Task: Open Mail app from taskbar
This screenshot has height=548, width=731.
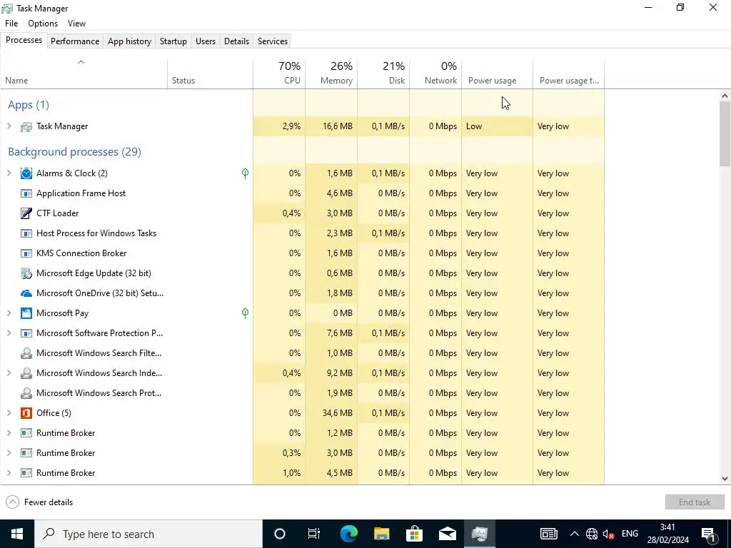Action: click(x=447, y=534)
